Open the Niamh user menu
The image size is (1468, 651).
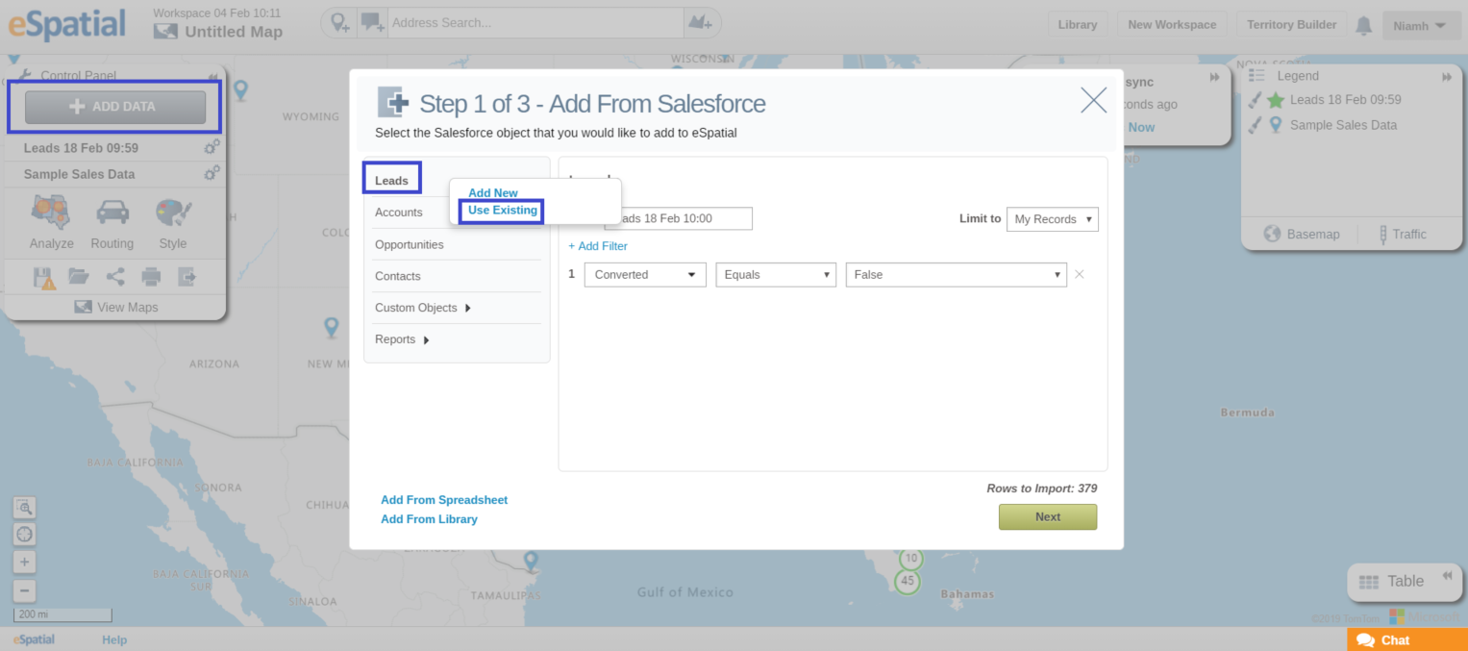1420,25
